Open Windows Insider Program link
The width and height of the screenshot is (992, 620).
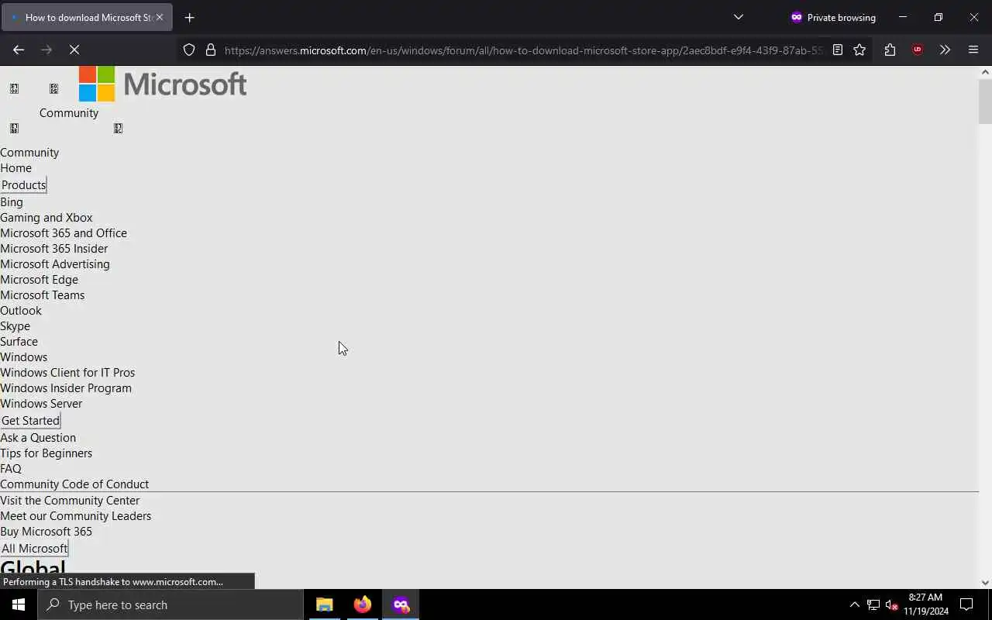tap(66, 388)
